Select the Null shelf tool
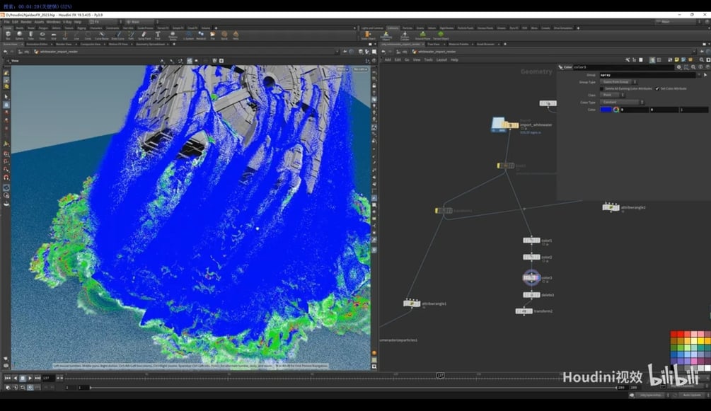This screenshot has height=411, width=711. point(65,35)
